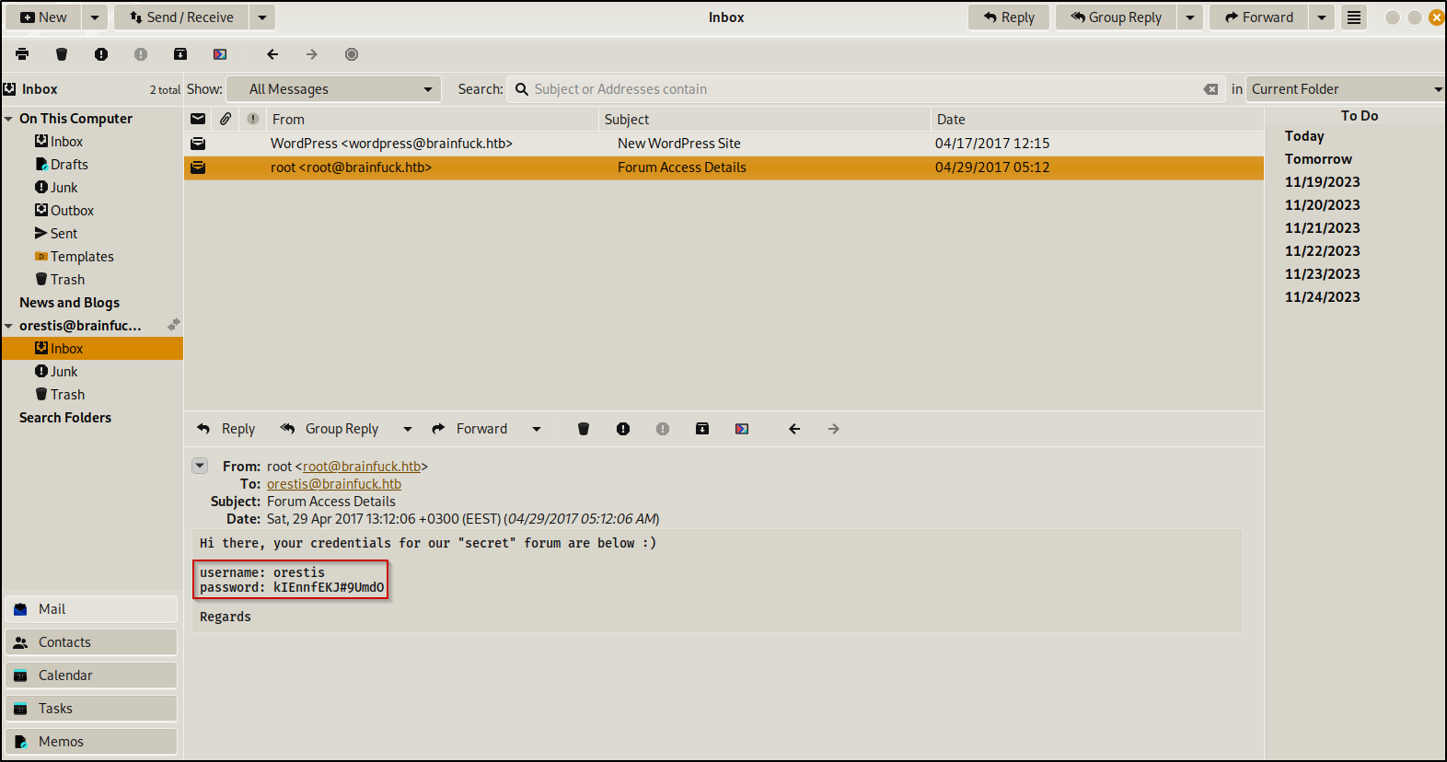
Task: Sort by attachment column header
Action: coord(226,119)
